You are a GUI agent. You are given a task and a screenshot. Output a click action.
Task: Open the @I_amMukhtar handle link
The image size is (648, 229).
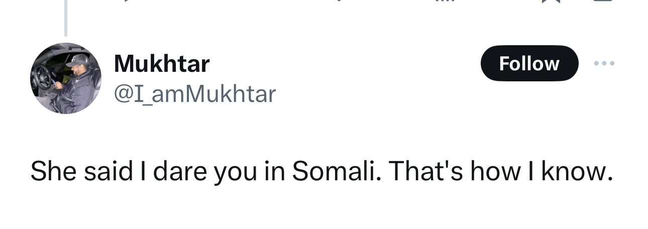195,94
